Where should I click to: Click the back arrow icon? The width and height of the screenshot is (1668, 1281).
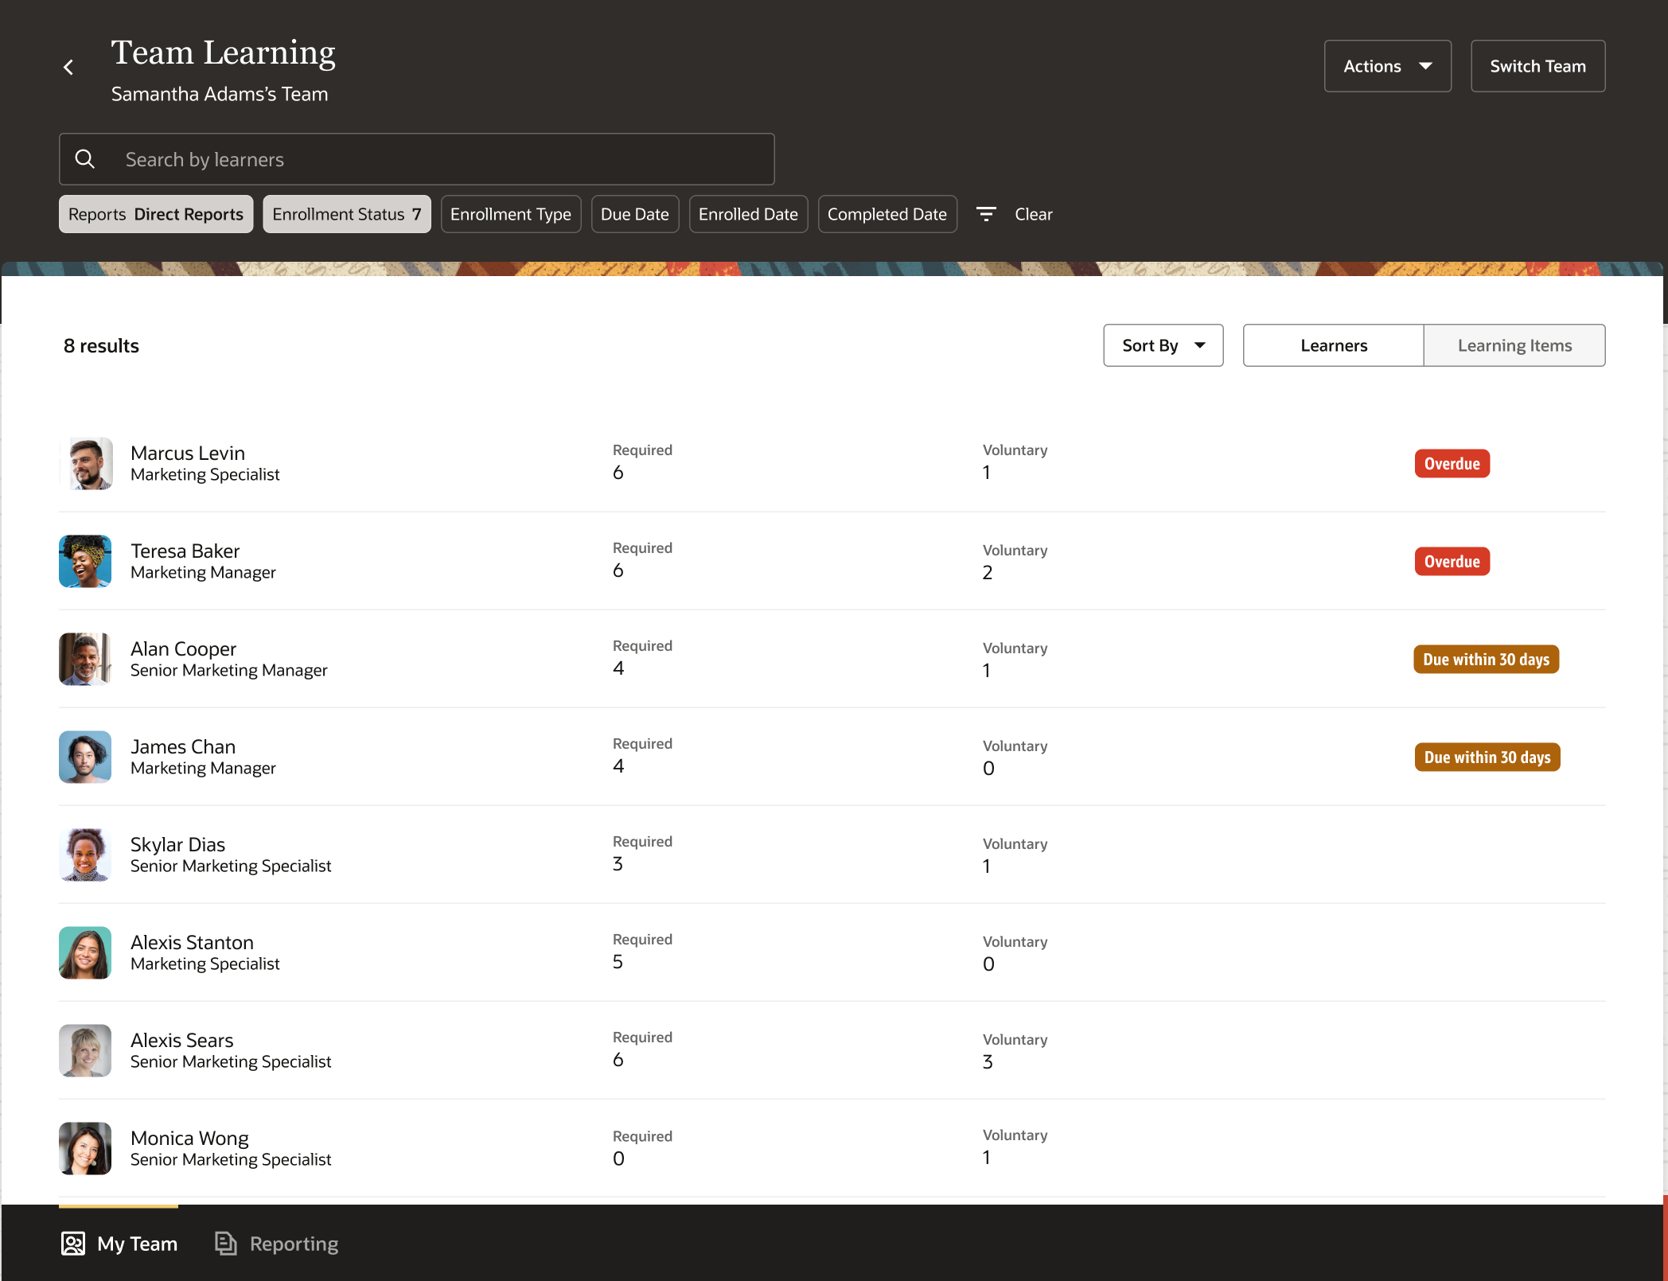pos(68,68)
